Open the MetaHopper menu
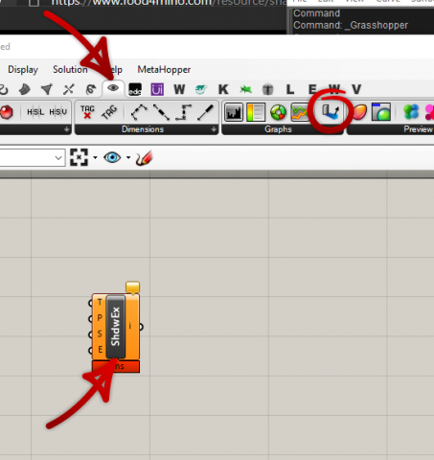This screenshot has width=434, height=460. (x=164, y=69)
